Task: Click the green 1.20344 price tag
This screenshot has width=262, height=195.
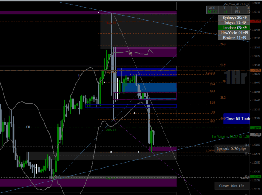Action: (x=256, y=177)
